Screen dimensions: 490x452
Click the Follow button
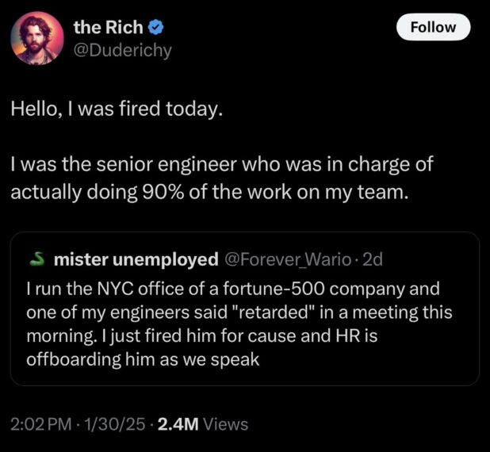[432, 27]
